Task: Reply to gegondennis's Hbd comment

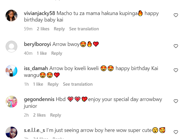Action: coord(56,115)
